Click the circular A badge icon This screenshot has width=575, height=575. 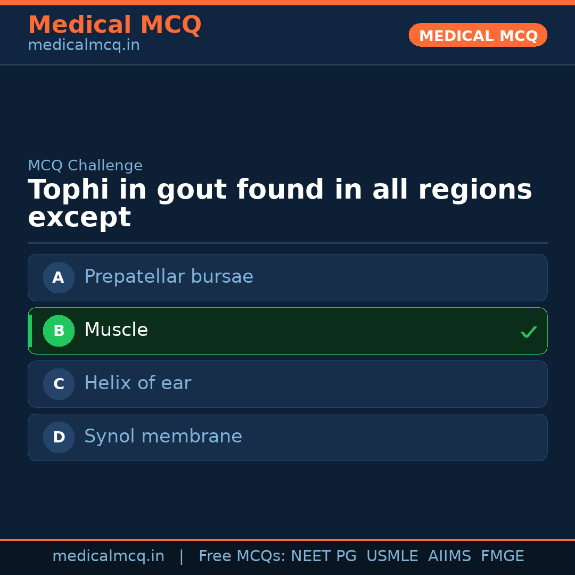[59, 277]
